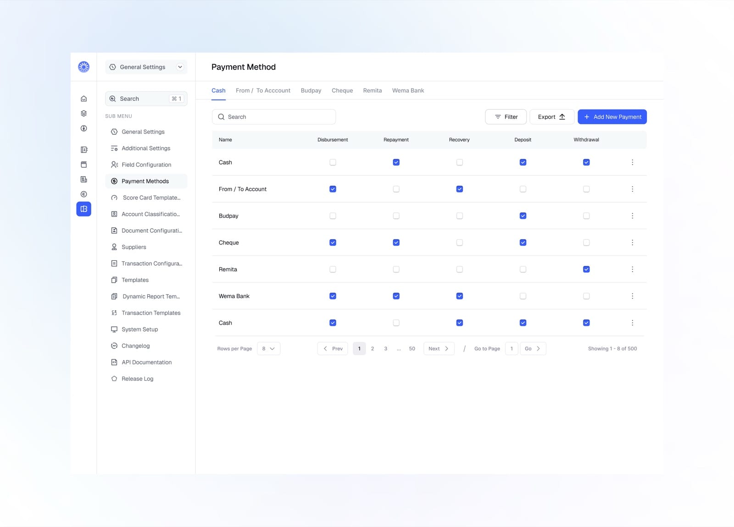Check the Deposit box for Wema Bank

pyautogui.click(x=523, y=296)
